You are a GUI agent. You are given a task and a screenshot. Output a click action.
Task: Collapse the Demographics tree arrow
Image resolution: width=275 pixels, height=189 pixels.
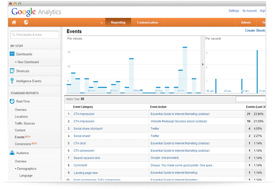[x=16, y=169]
